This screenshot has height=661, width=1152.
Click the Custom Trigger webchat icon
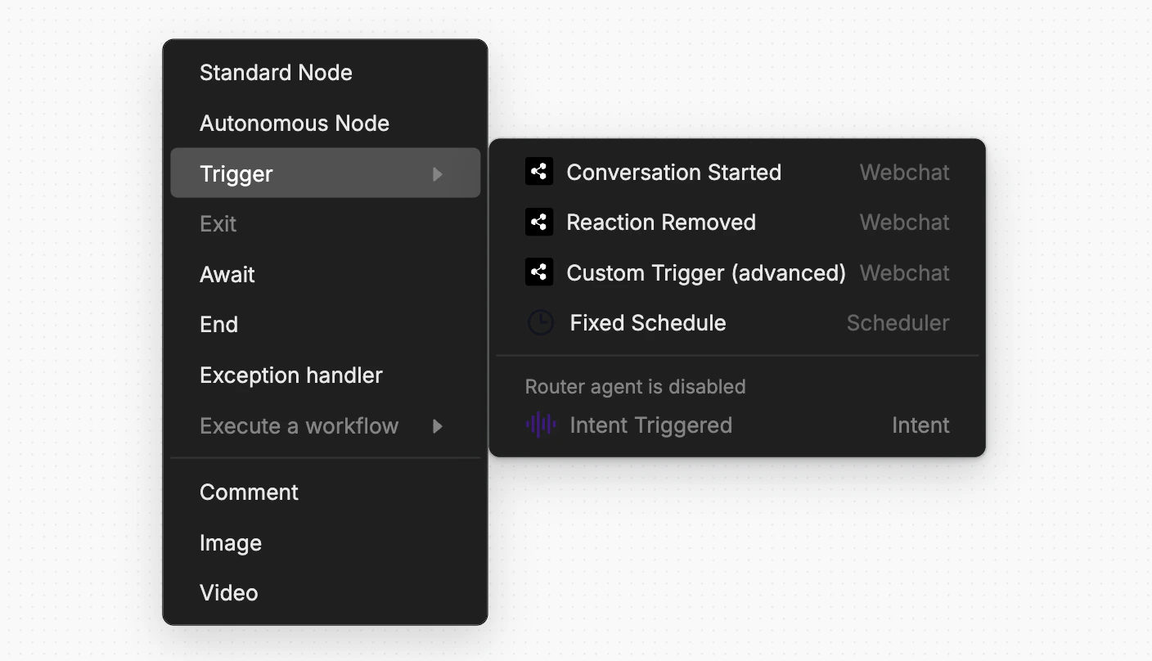click(x=539, y=272)
